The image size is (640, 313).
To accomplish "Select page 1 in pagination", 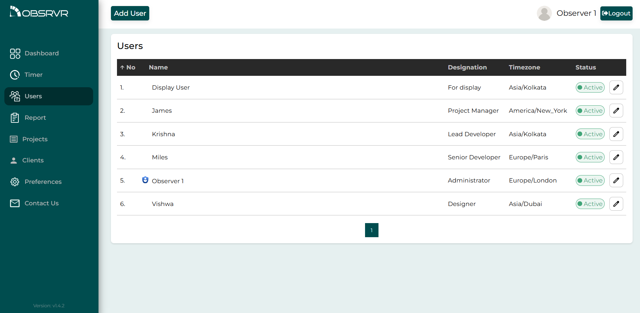I will point(371,230).
